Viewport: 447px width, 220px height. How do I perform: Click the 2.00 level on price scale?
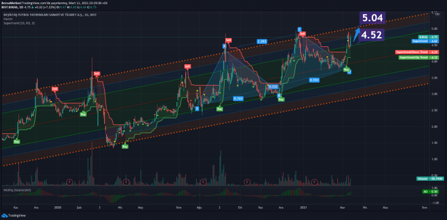point(434,127)
